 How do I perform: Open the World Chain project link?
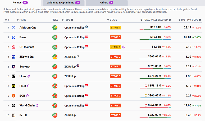tap(27, 105)
